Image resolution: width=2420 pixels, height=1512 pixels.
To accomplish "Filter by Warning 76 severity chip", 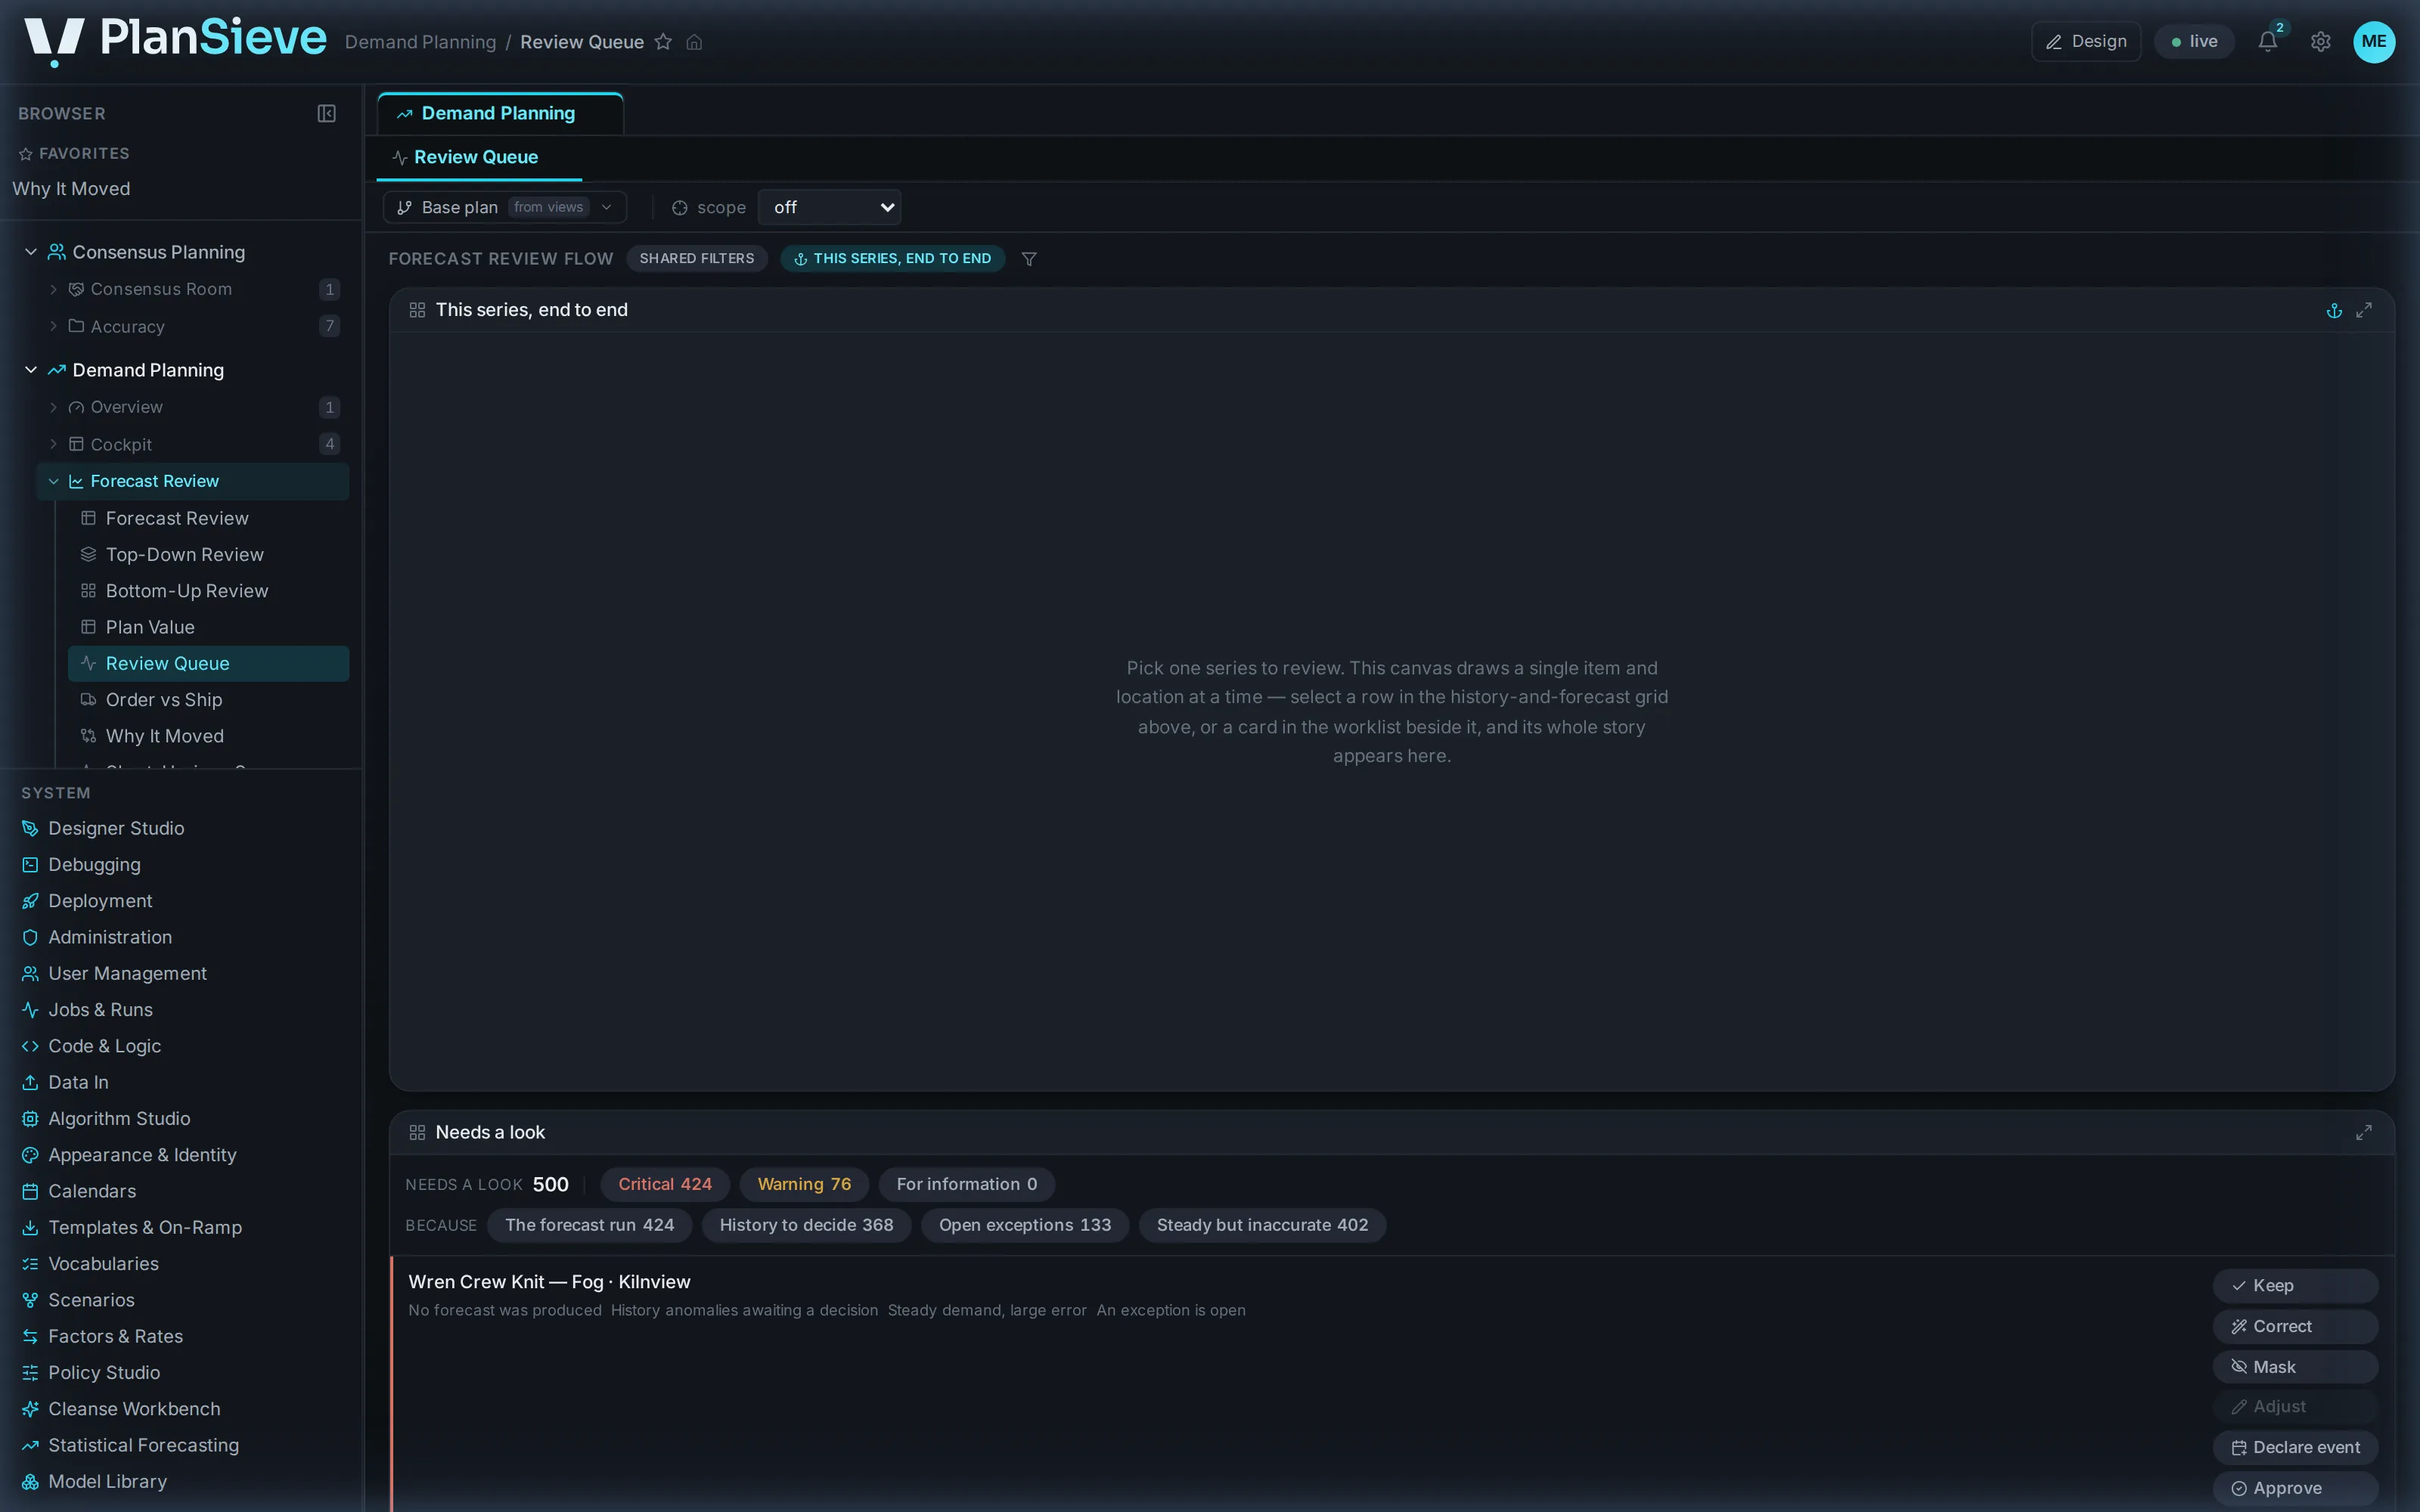I will pyautogui.click(x=804, y=1184).
